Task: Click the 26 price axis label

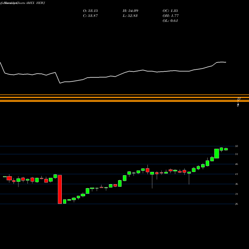Action: click(x=237, y=204)
